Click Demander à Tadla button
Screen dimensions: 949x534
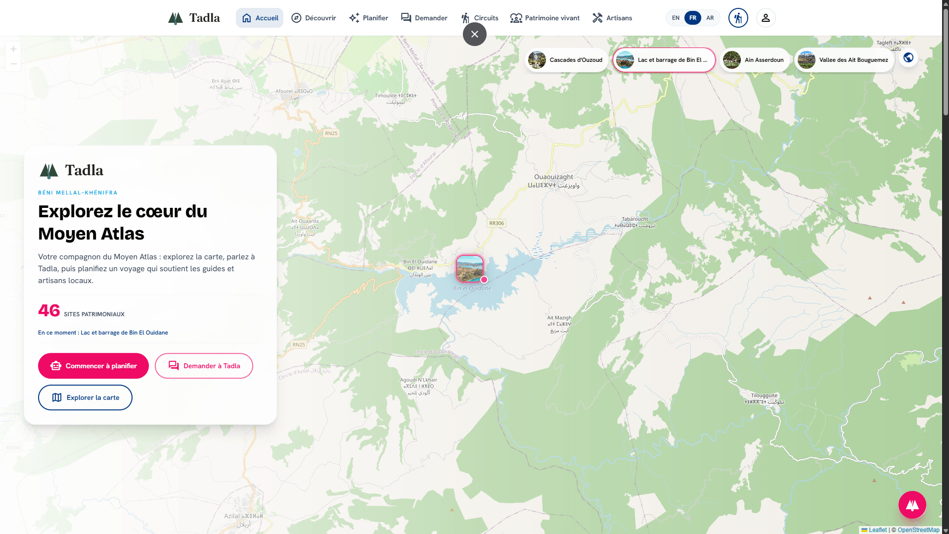(204, 366)
